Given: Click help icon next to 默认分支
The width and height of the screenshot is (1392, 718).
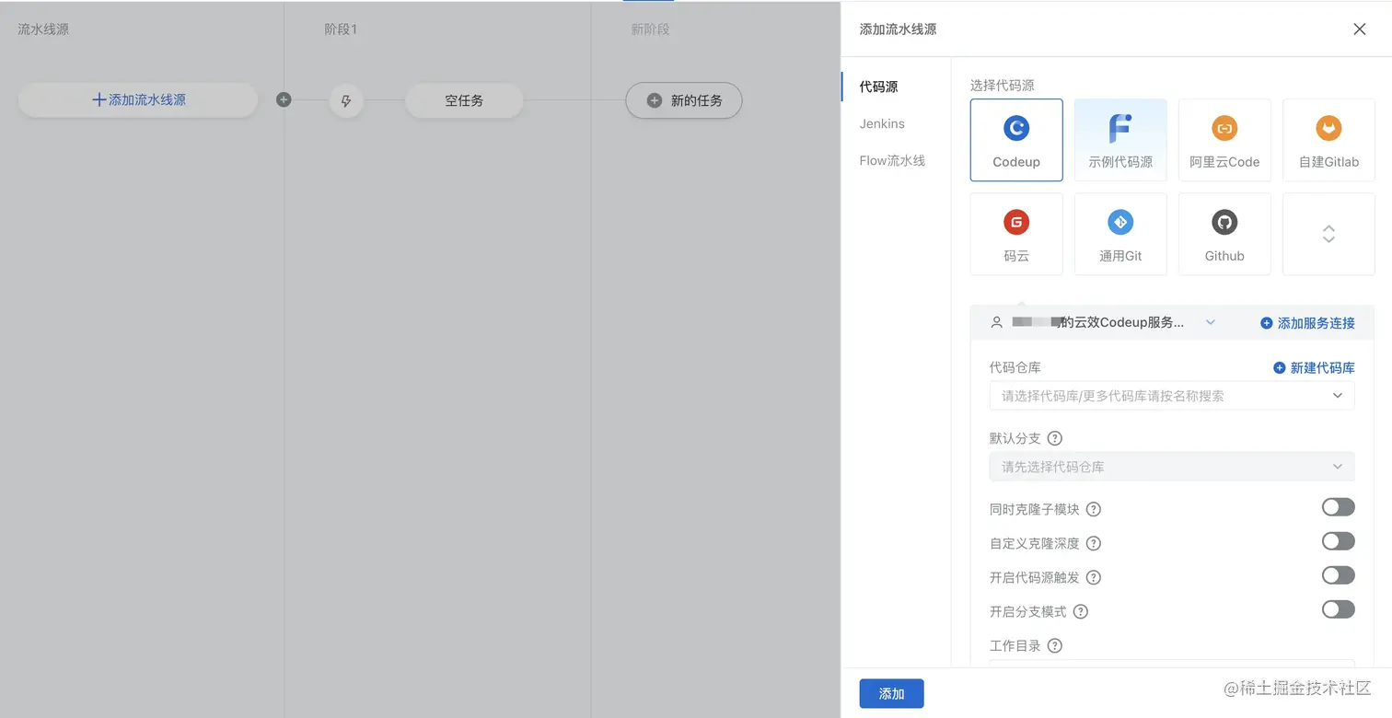Looking at the screenshot, I should point(1055,438).
